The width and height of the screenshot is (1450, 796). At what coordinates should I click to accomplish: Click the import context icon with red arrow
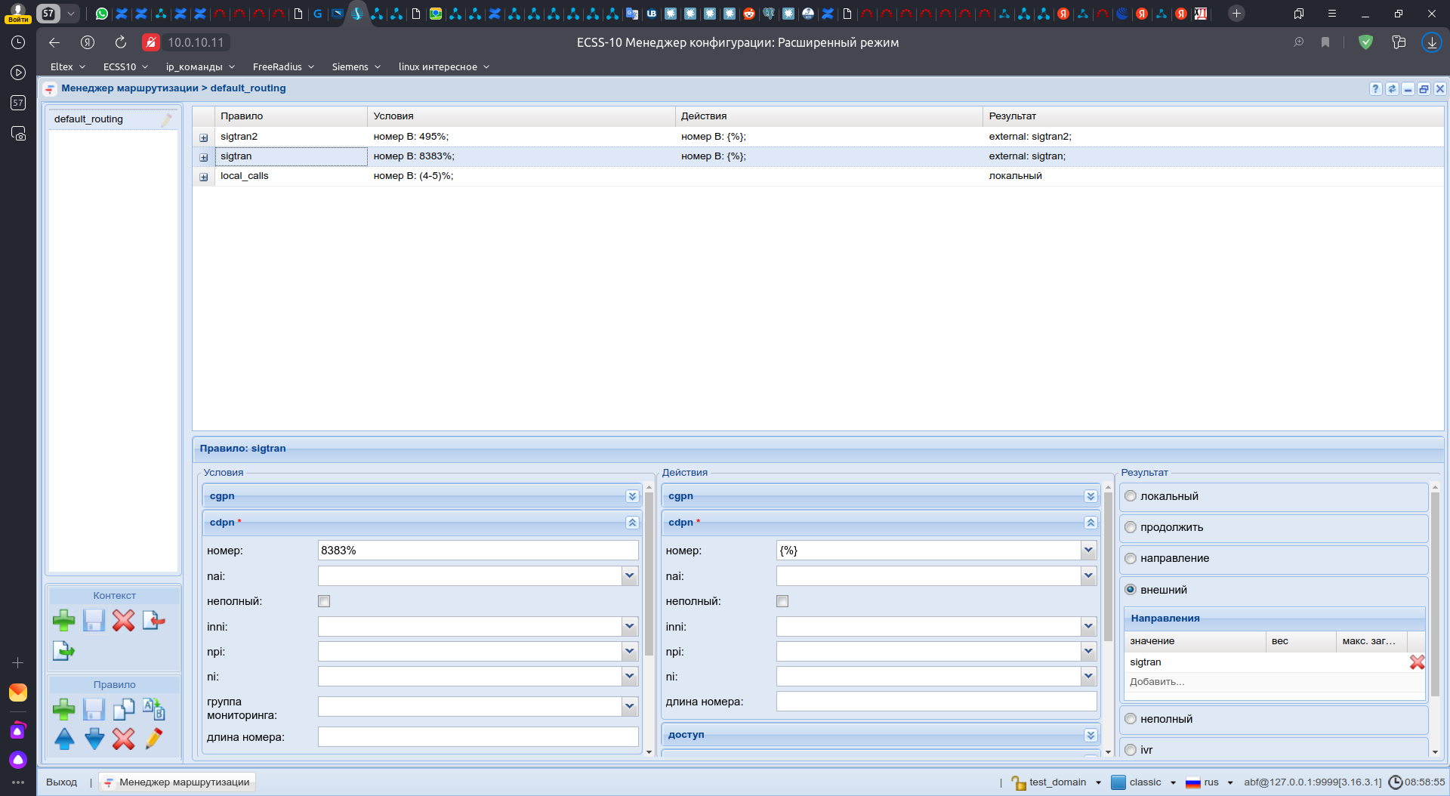coord(153,621)
